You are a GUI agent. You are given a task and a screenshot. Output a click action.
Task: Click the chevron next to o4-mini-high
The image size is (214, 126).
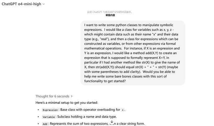tap(43, 4)
